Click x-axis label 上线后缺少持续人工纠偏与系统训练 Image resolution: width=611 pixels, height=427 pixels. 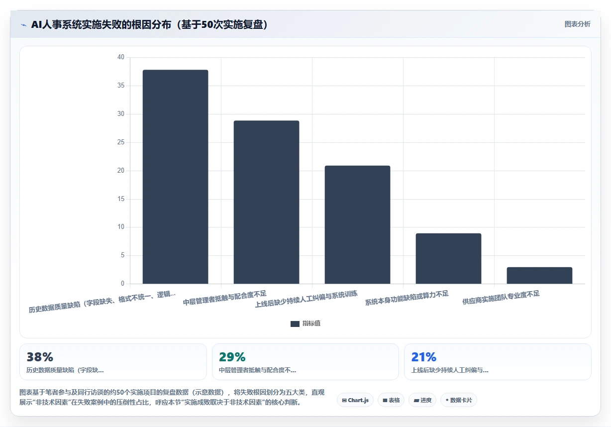pyautogui.click(x=306, y=299)
